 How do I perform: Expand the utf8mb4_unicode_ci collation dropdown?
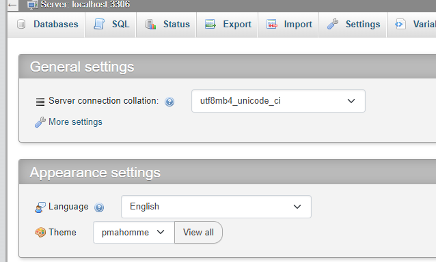pyautogui.click(x=278, y=101)
